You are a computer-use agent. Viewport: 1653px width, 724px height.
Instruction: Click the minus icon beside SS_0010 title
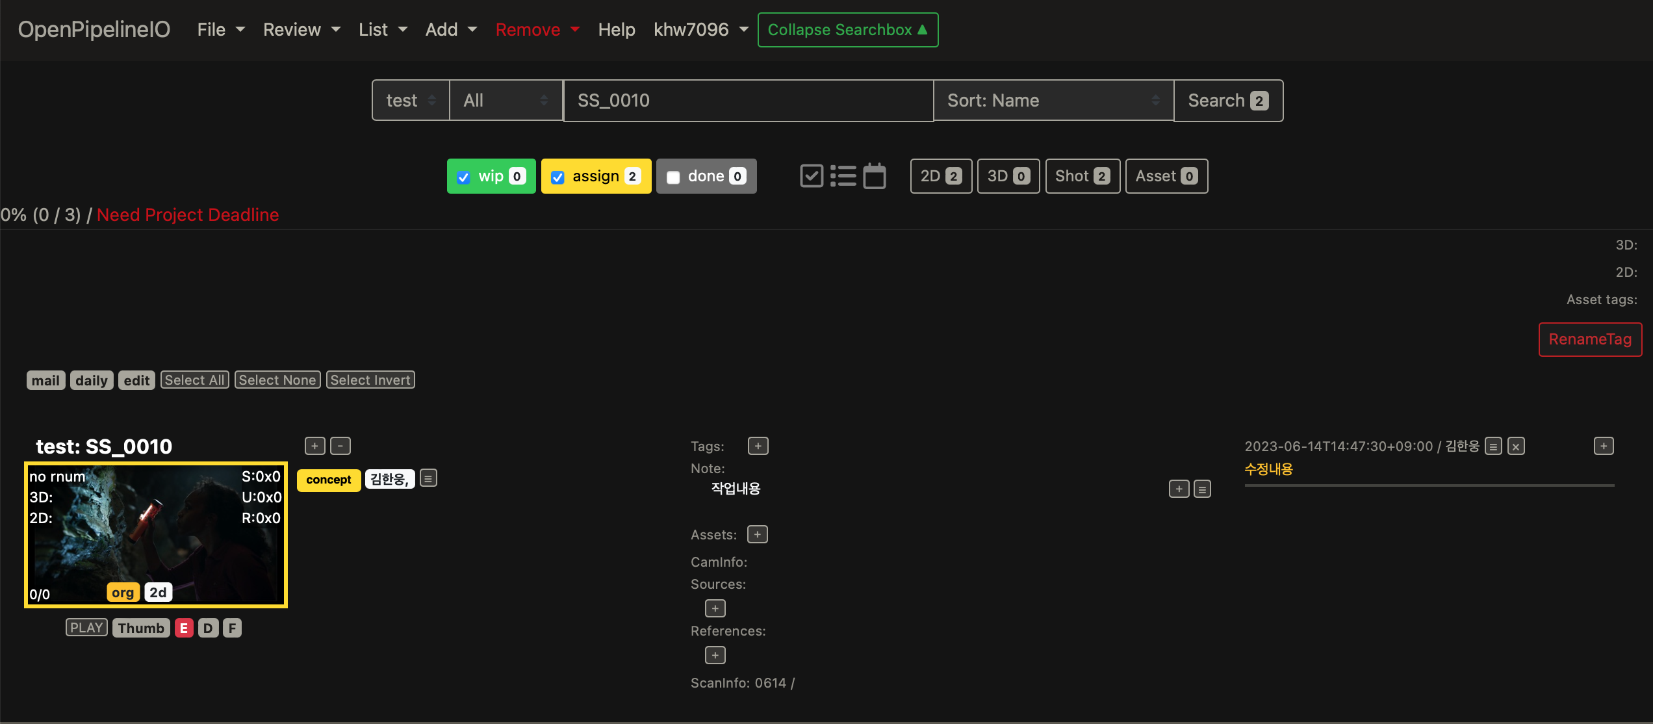(x=340, y=446)
